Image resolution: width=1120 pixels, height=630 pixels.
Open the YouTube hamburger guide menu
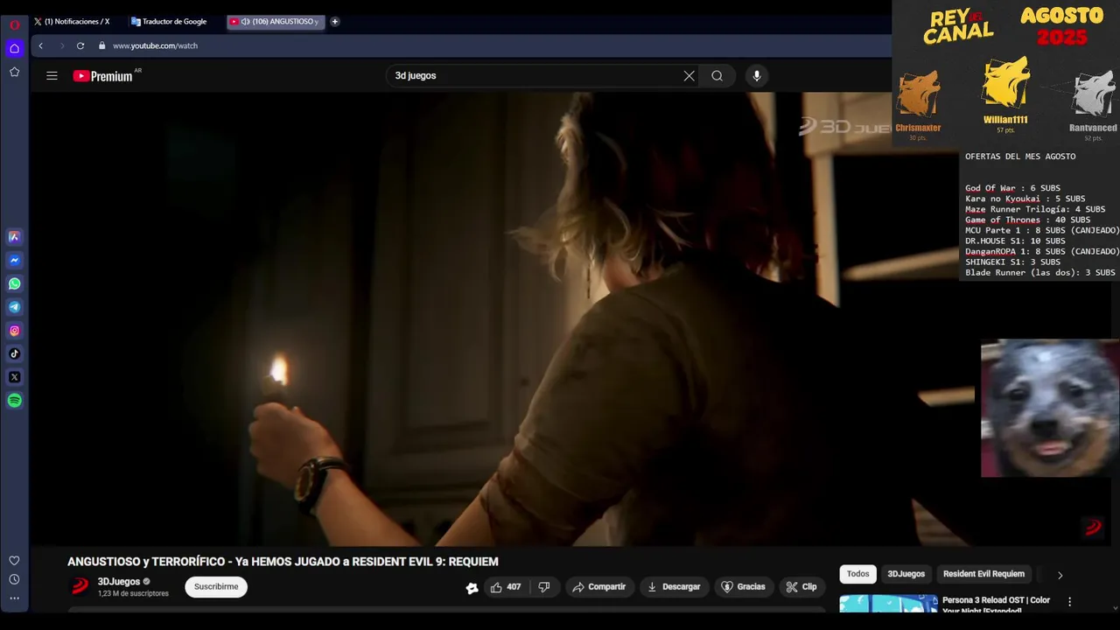click(52, 76)
